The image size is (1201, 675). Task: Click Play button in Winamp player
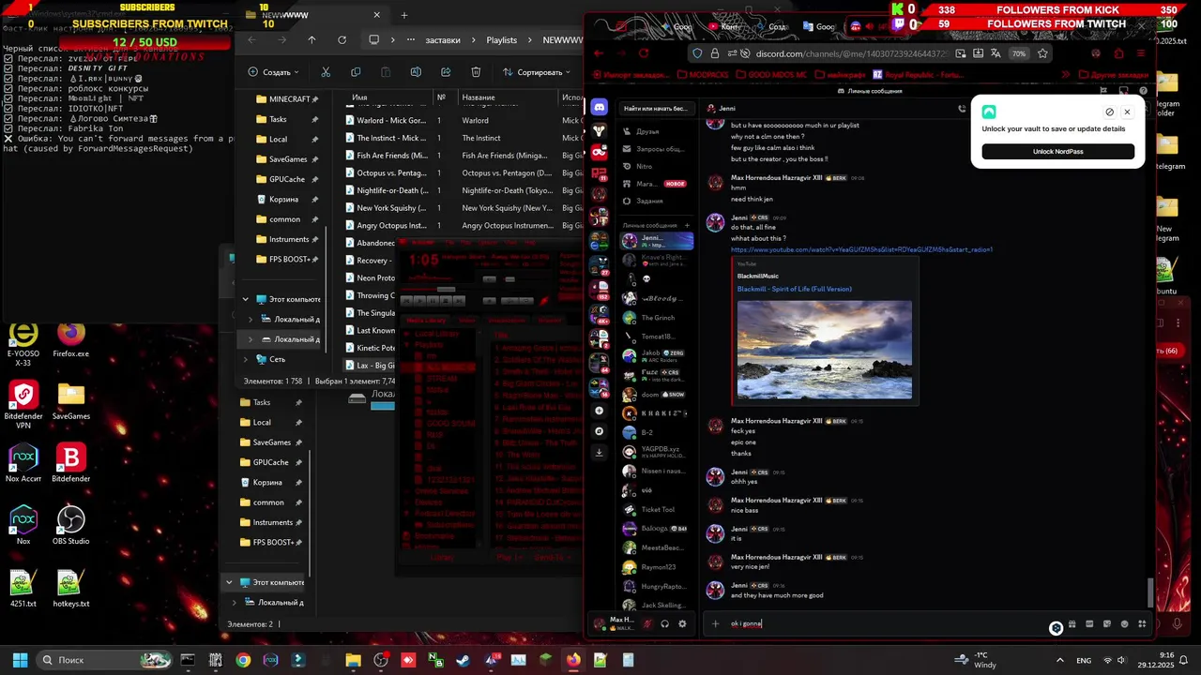click(421, 300)
